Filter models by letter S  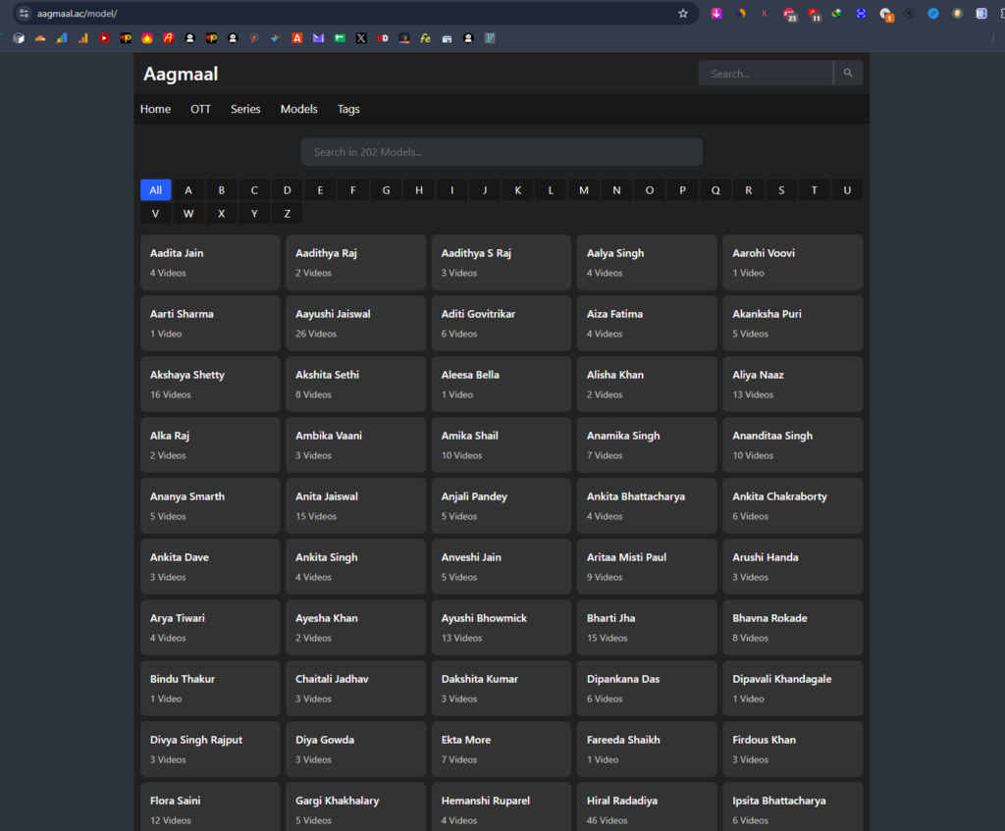click(x=781, y=190)
